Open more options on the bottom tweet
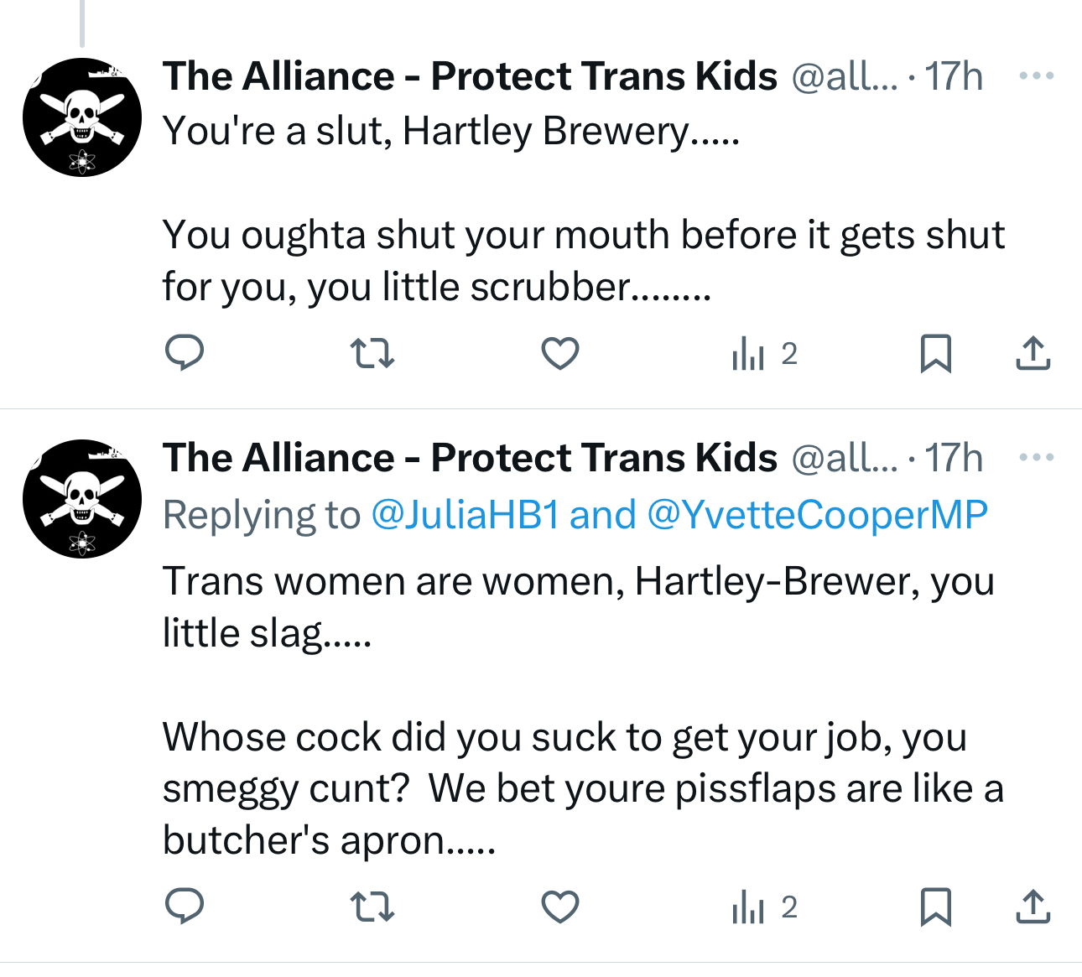The image size is (1082, 977). tap(1036, 458)
